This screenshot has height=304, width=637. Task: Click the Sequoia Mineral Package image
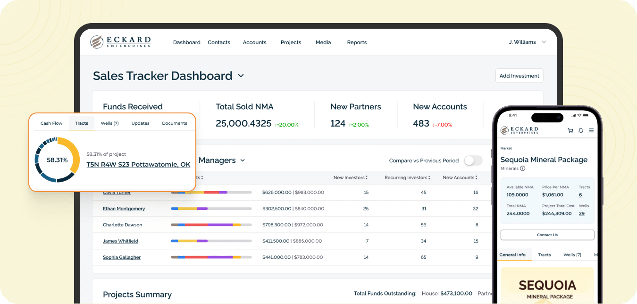click(547, 285)
